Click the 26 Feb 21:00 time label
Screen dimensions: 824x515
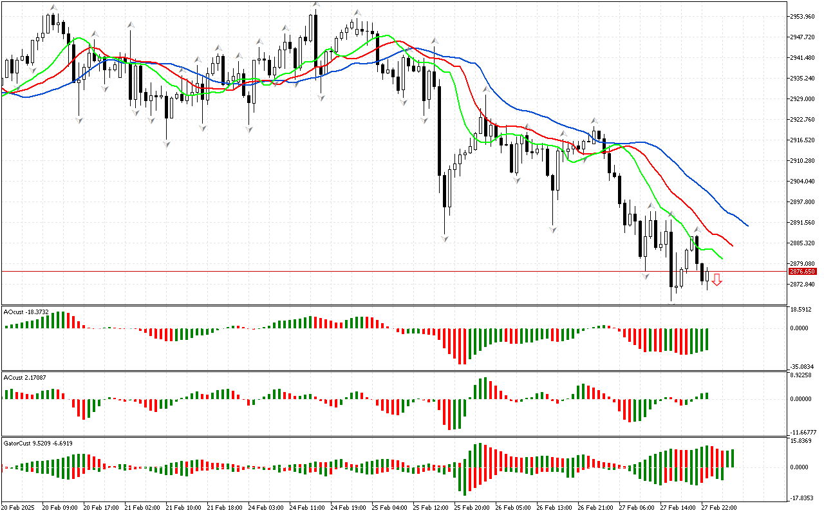pyautogui.click(x=595, y=508)
